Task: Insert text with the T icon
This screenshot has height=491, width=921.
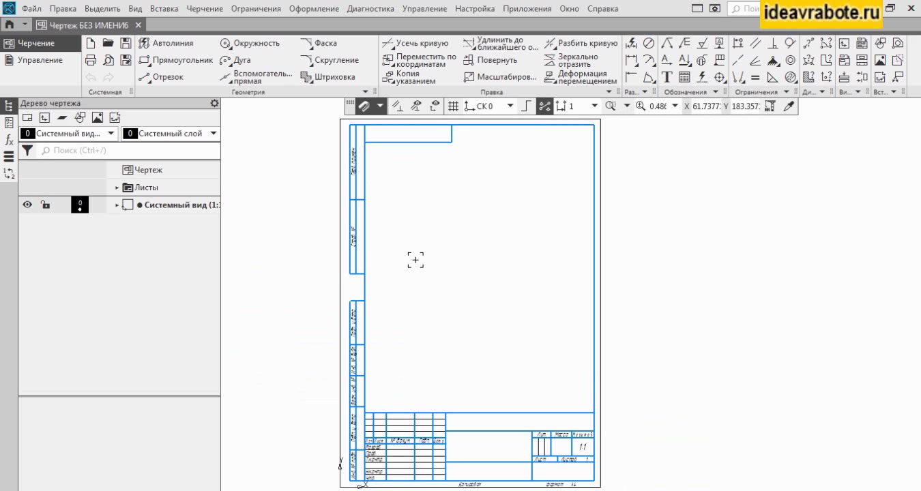Action: pos(667,77)
